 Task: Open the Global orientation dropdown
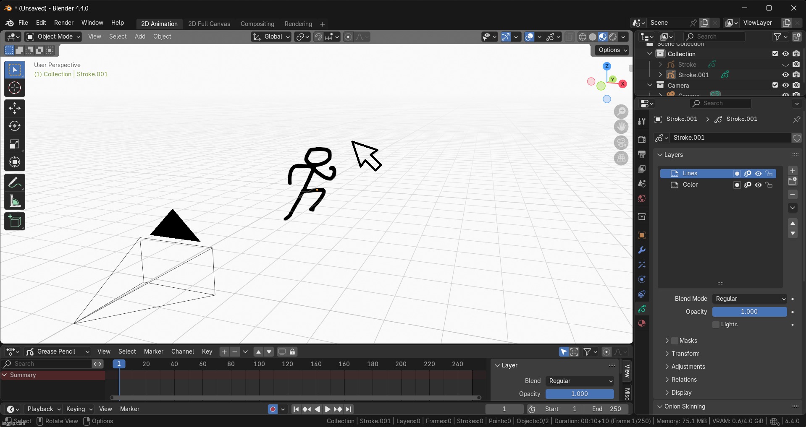pos(271,37)
